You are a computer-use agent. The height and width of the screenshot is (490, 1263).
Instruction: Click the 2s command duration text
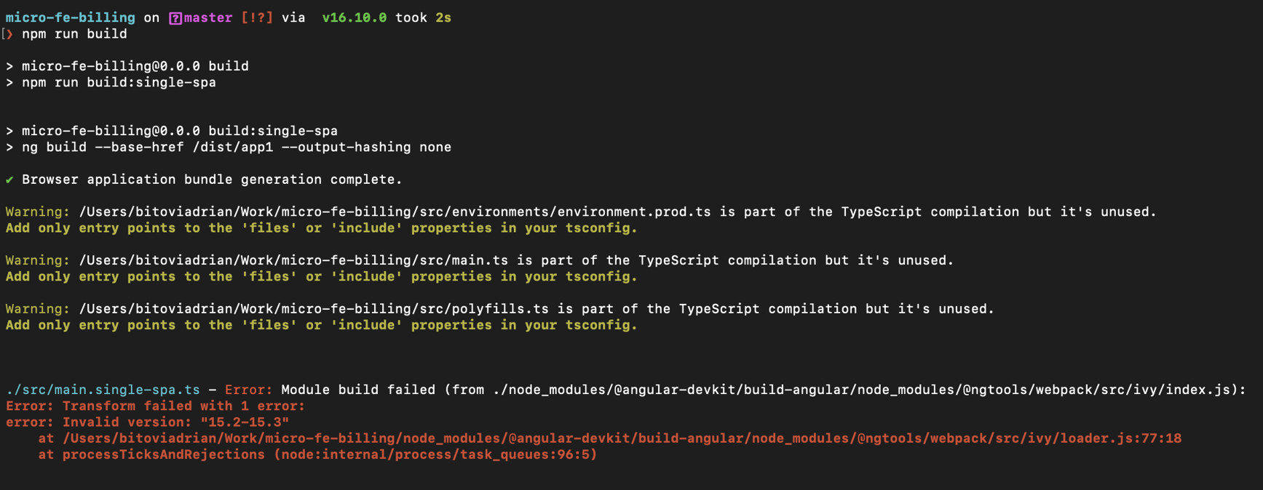pos(443,17)
